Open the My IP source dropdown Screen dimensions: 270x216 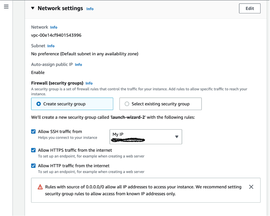pos(146,137)
